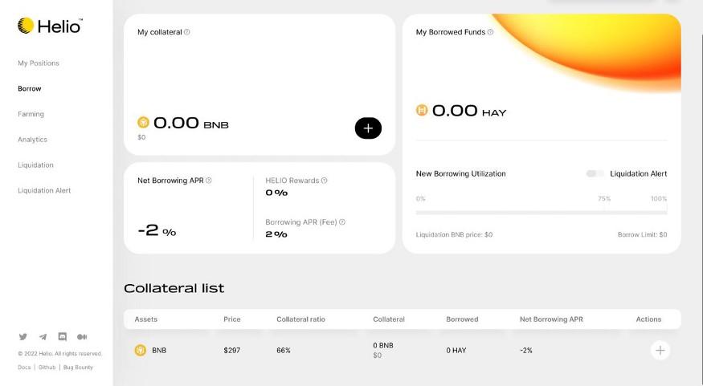Click info icon next to HELIO Rewards
703x386 pixels.
(x=324, y=181)
